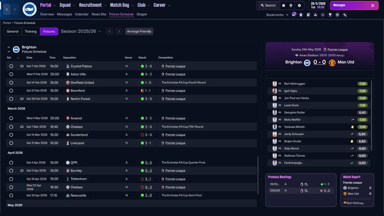This screenshot has width=384, height=216.
Task: Click the Arsenal club crest in fixtures
Action: [x=68, y=118]
